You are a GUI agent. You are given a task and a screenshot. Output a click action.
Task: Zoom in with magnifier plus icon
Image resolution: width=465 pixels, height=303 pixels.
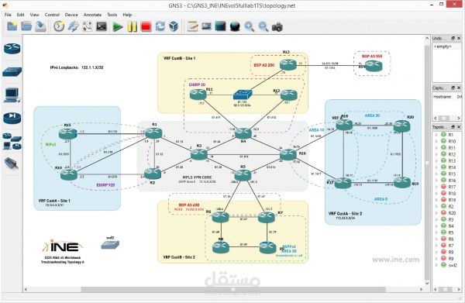click(x=250, y=27)
